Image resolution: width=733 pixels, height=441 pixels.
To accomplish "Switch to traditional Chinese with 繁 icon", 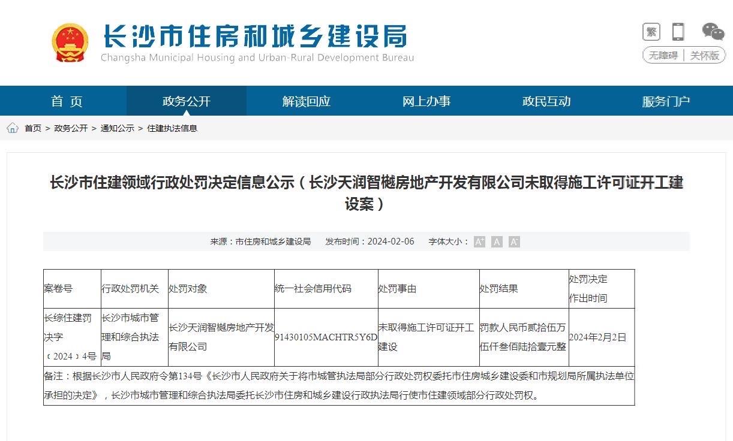I will click(x=651, y=32).
